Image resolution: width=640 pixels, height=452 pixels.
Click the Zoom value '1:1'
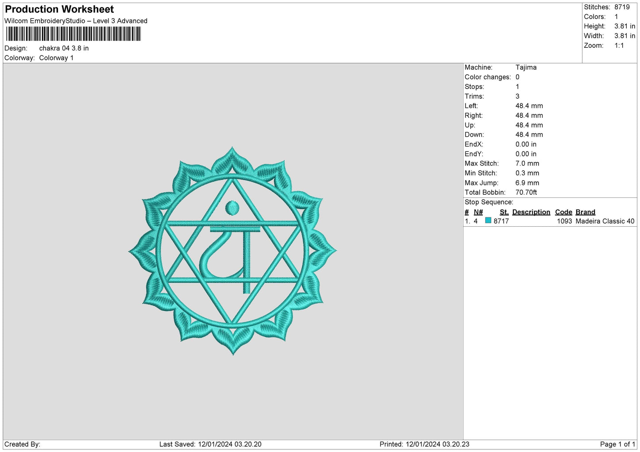pyautogui.click(x=619, y=46)
